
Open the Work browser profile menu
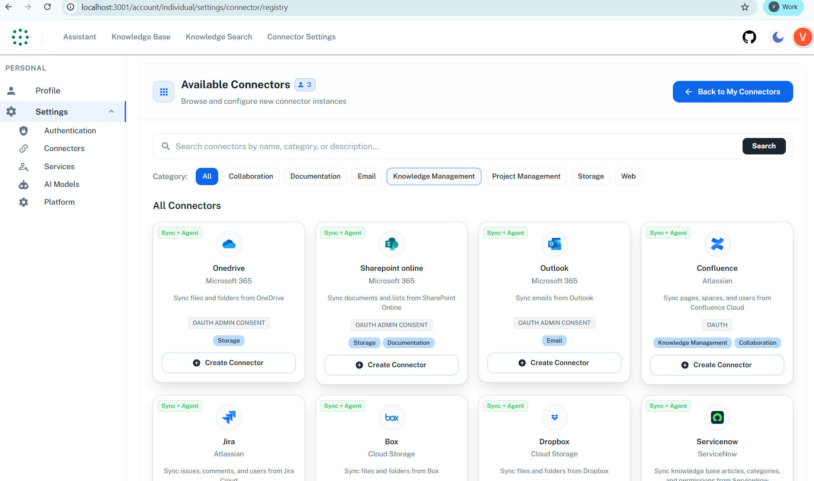783,7
